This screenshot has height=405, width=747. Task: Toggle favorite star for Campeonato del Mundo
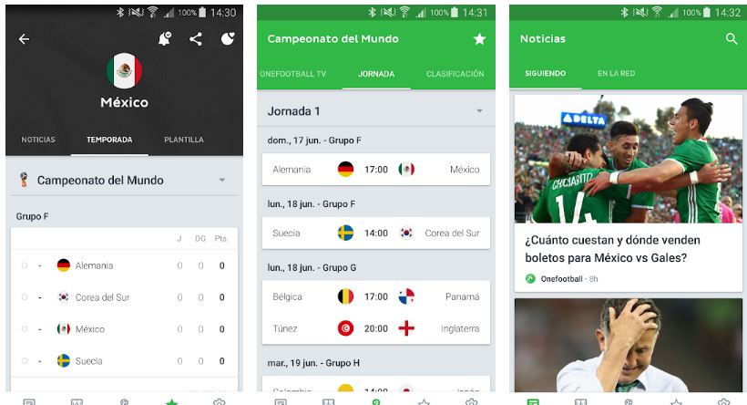[x=479, y=39]
